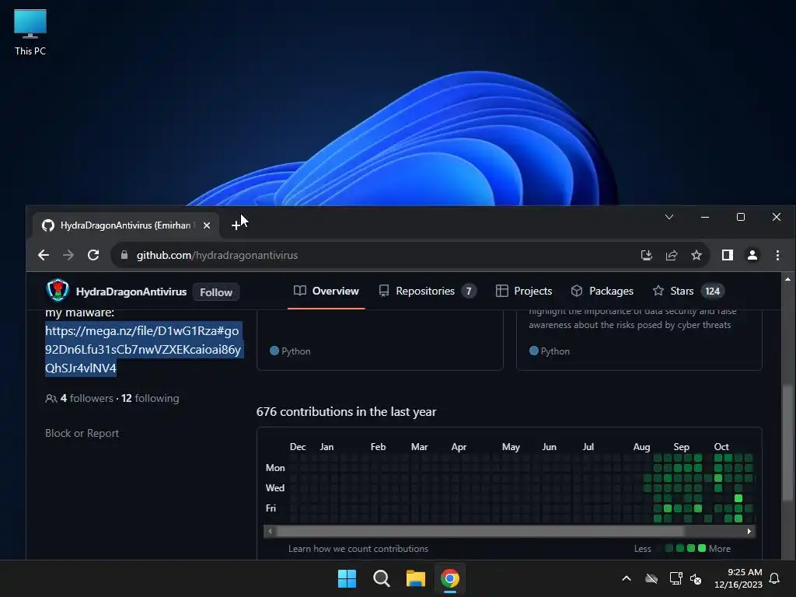Click the network tray icon

676,578
